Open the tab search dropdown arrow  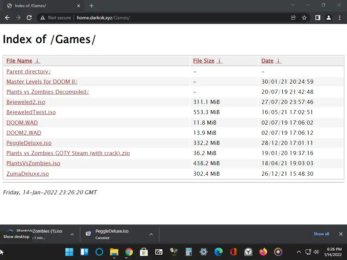pyautogui.click(x=292, y=5)
